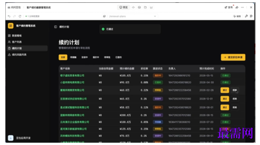Open the folder files icon in top toolbar
The height and width of the screenshot is (145, 260).
click(x=145, y=7)
